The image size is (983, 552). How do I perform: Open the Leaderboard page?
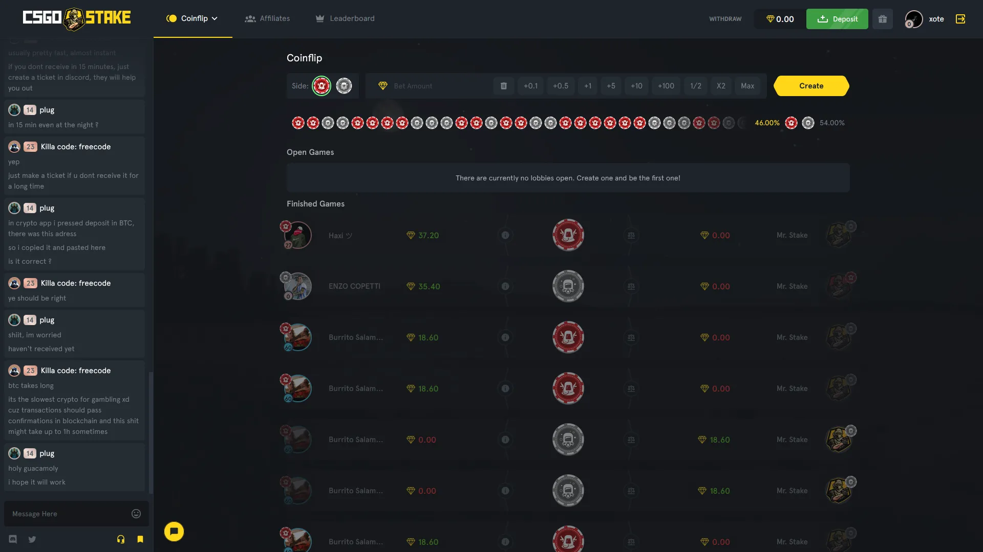345,18
